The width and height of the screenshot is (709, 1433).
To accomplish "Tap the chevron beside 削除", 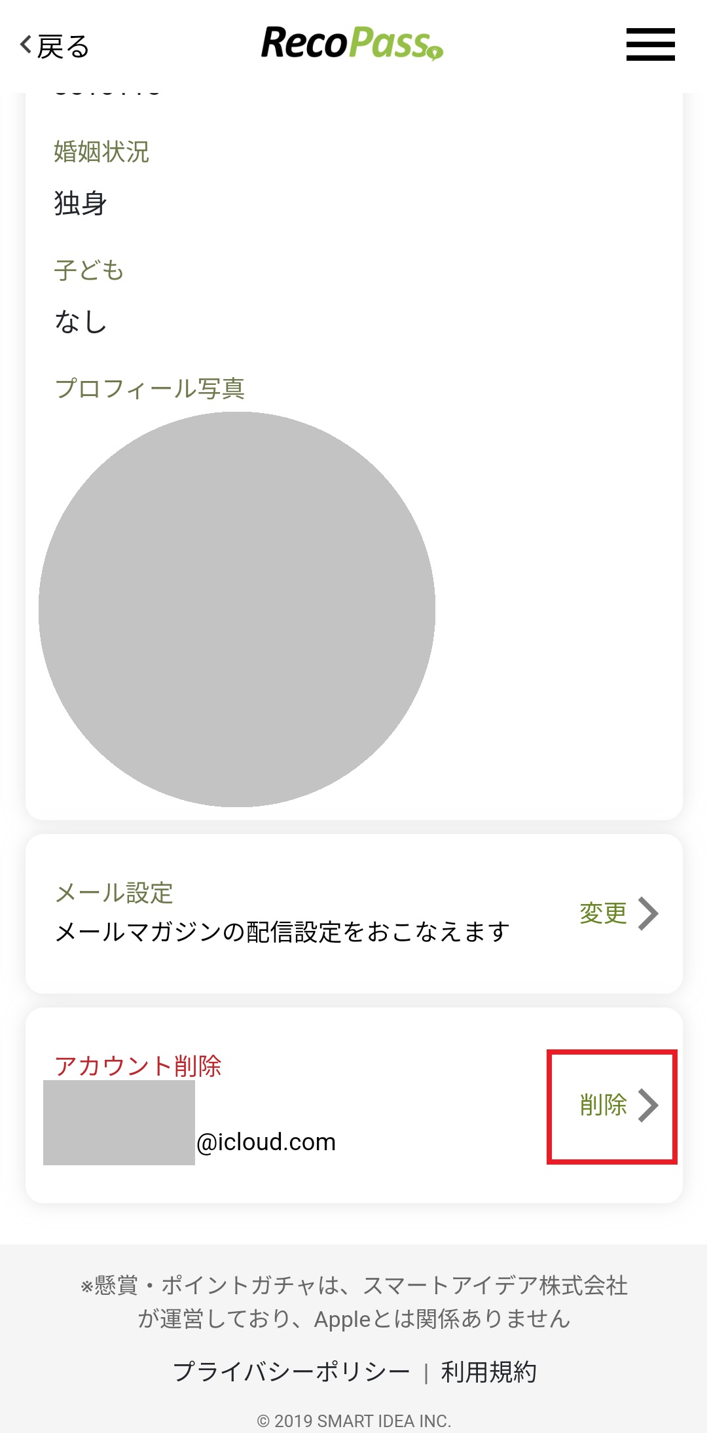I will click(648, 1105).
